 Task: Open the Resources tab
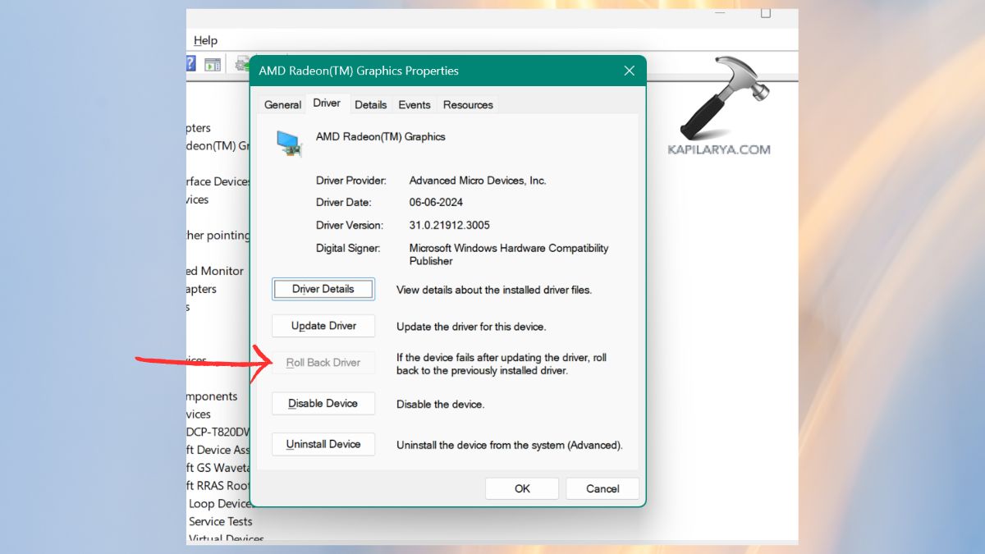468,105
